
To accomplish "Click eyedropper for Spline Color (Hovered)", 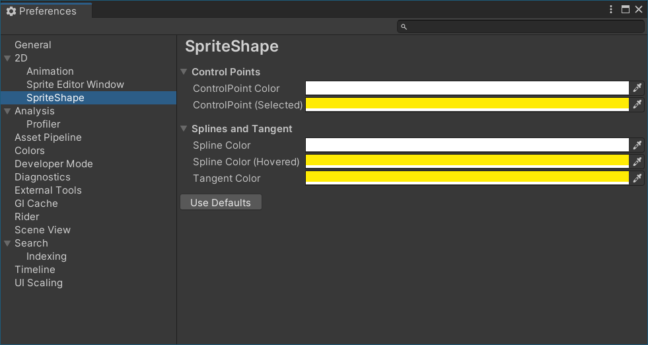I will point(637,161).
